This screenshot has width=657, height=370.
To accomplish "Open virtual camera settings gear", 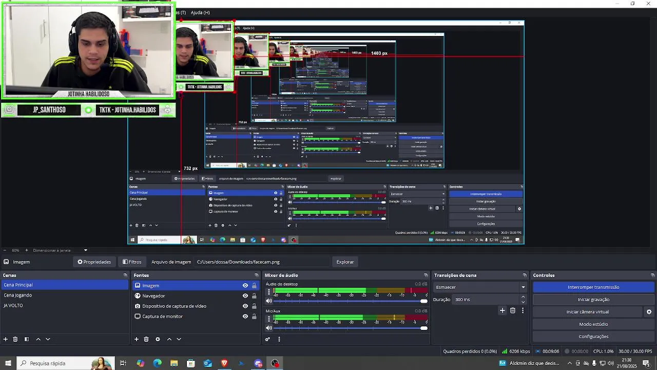I will pyautogui.click(x=649, y=312).
